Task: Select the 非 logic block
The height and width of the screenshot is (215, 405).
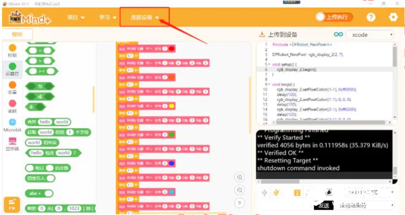Action: coord(36,107)
